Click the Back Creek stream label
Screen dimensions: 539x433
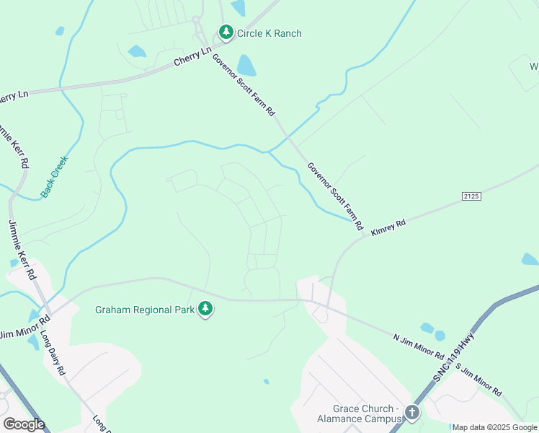[54, 177]
